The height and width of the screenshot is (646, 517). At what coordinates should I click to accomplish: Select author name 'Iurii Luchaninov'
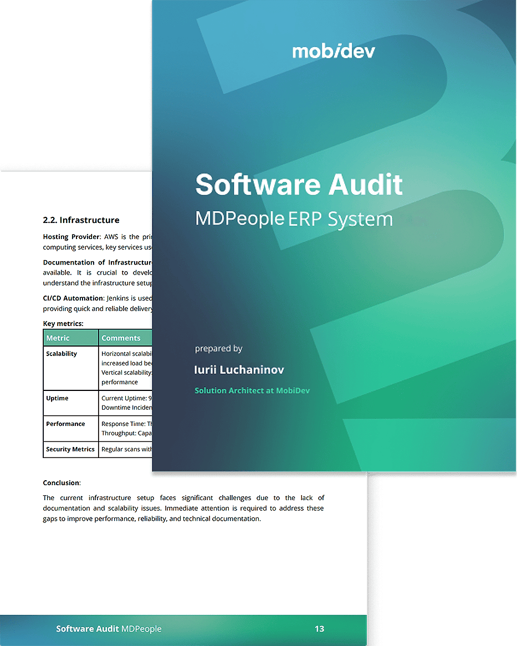pyautogui.click(x=239, y=369)
